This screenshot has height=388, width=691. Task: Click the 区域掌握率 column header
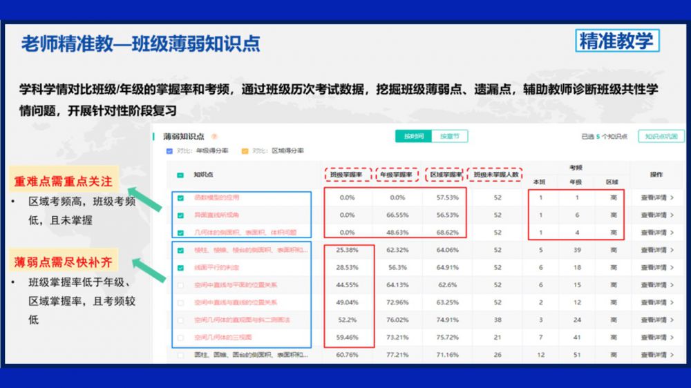pos(447,175)
